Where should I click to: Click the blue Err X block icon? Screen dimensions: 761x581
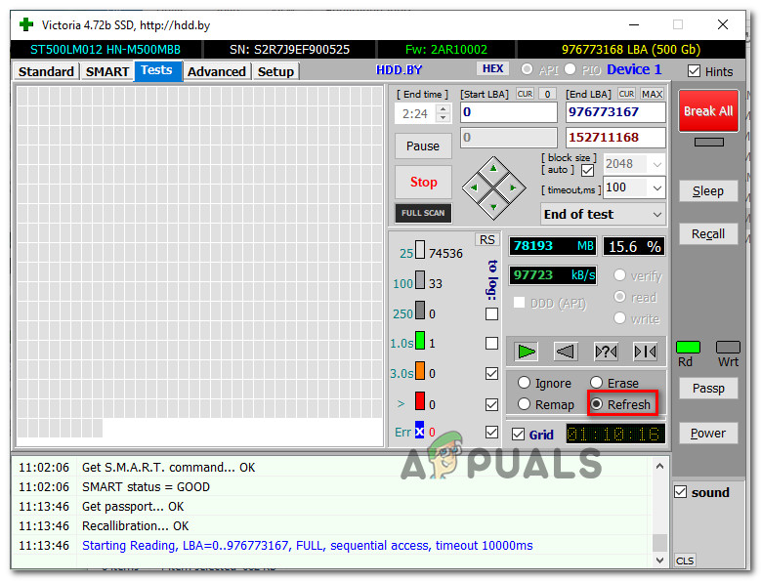point(419,431)
